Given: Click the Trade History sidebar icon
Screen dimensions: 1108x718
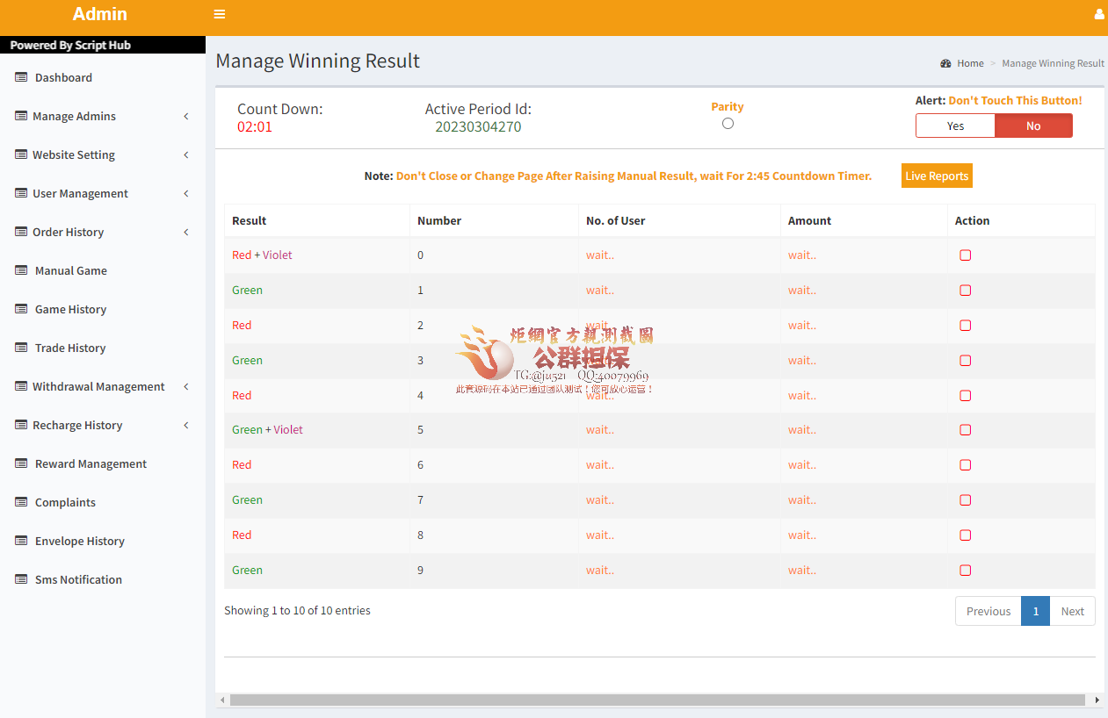Looking at the screenshot, I should pyautogui.click(x=21, y=348).
